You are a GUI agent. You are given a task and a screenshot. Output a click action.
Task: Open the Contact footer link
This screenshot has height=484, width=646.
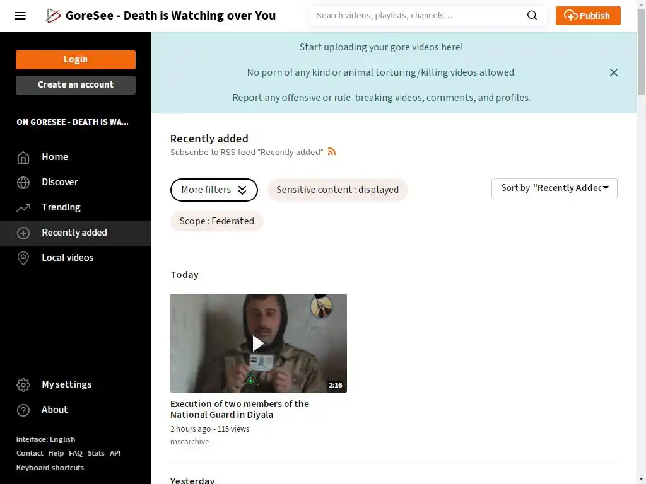tap(30, 453)
